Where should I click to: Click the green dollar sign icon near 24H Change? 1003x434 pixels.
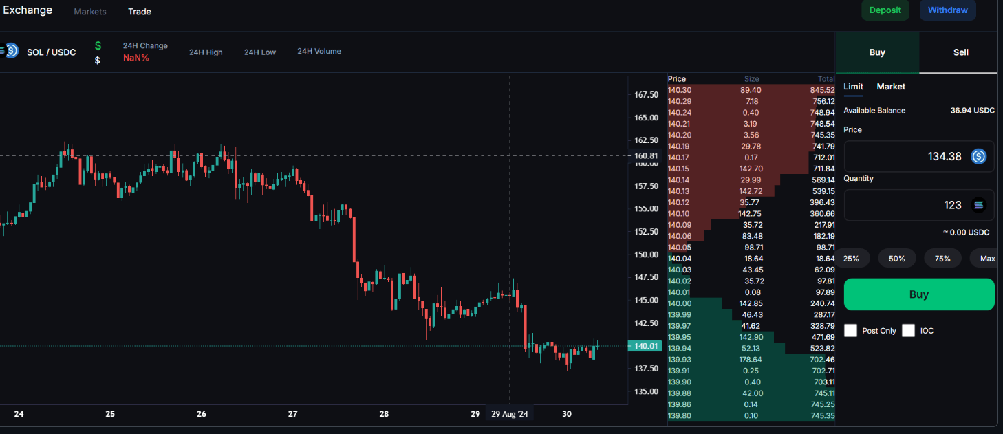tap(98, 45)
